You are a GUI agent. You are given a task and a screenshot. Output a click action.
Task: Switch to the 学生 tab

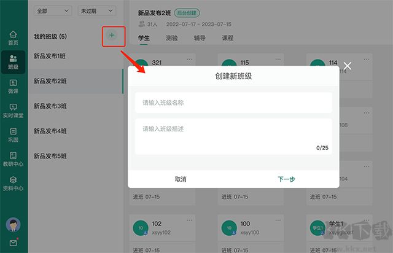tap(144, 38)
